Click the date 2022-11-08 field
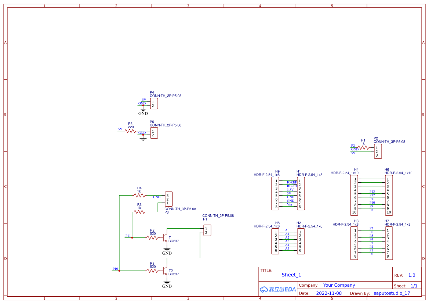The height and width of the screenshot is (304, 429). pyautogui.click(x=329, y=293)
